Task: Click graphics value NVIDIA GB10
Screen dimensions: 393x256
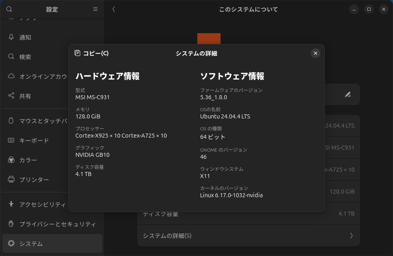Action: (x=93, y=155)
